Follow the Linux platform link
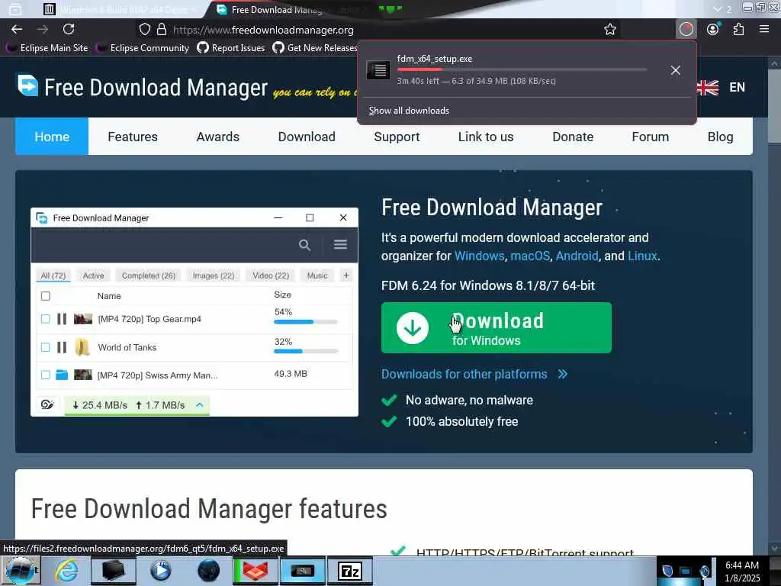 click(x=642, y=256)
